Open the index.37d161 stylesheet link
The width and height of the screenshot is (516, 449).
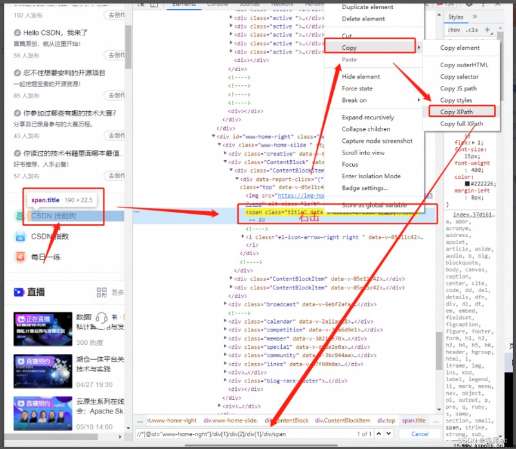(474, 214)
